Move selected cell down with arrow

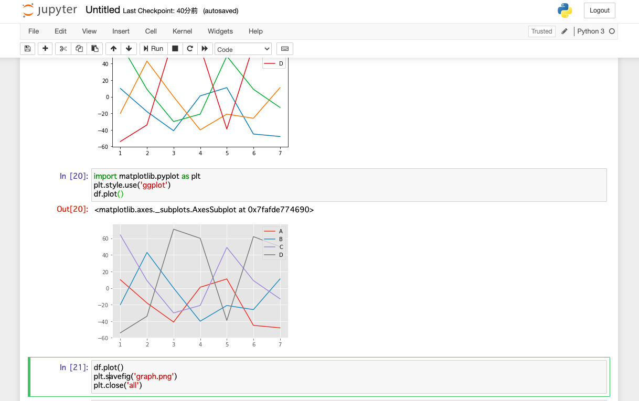129,49
